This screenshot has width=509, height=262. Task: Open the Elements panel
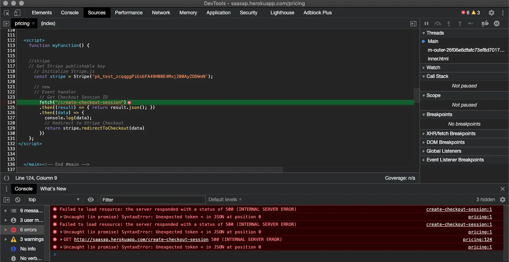(42, 13)
